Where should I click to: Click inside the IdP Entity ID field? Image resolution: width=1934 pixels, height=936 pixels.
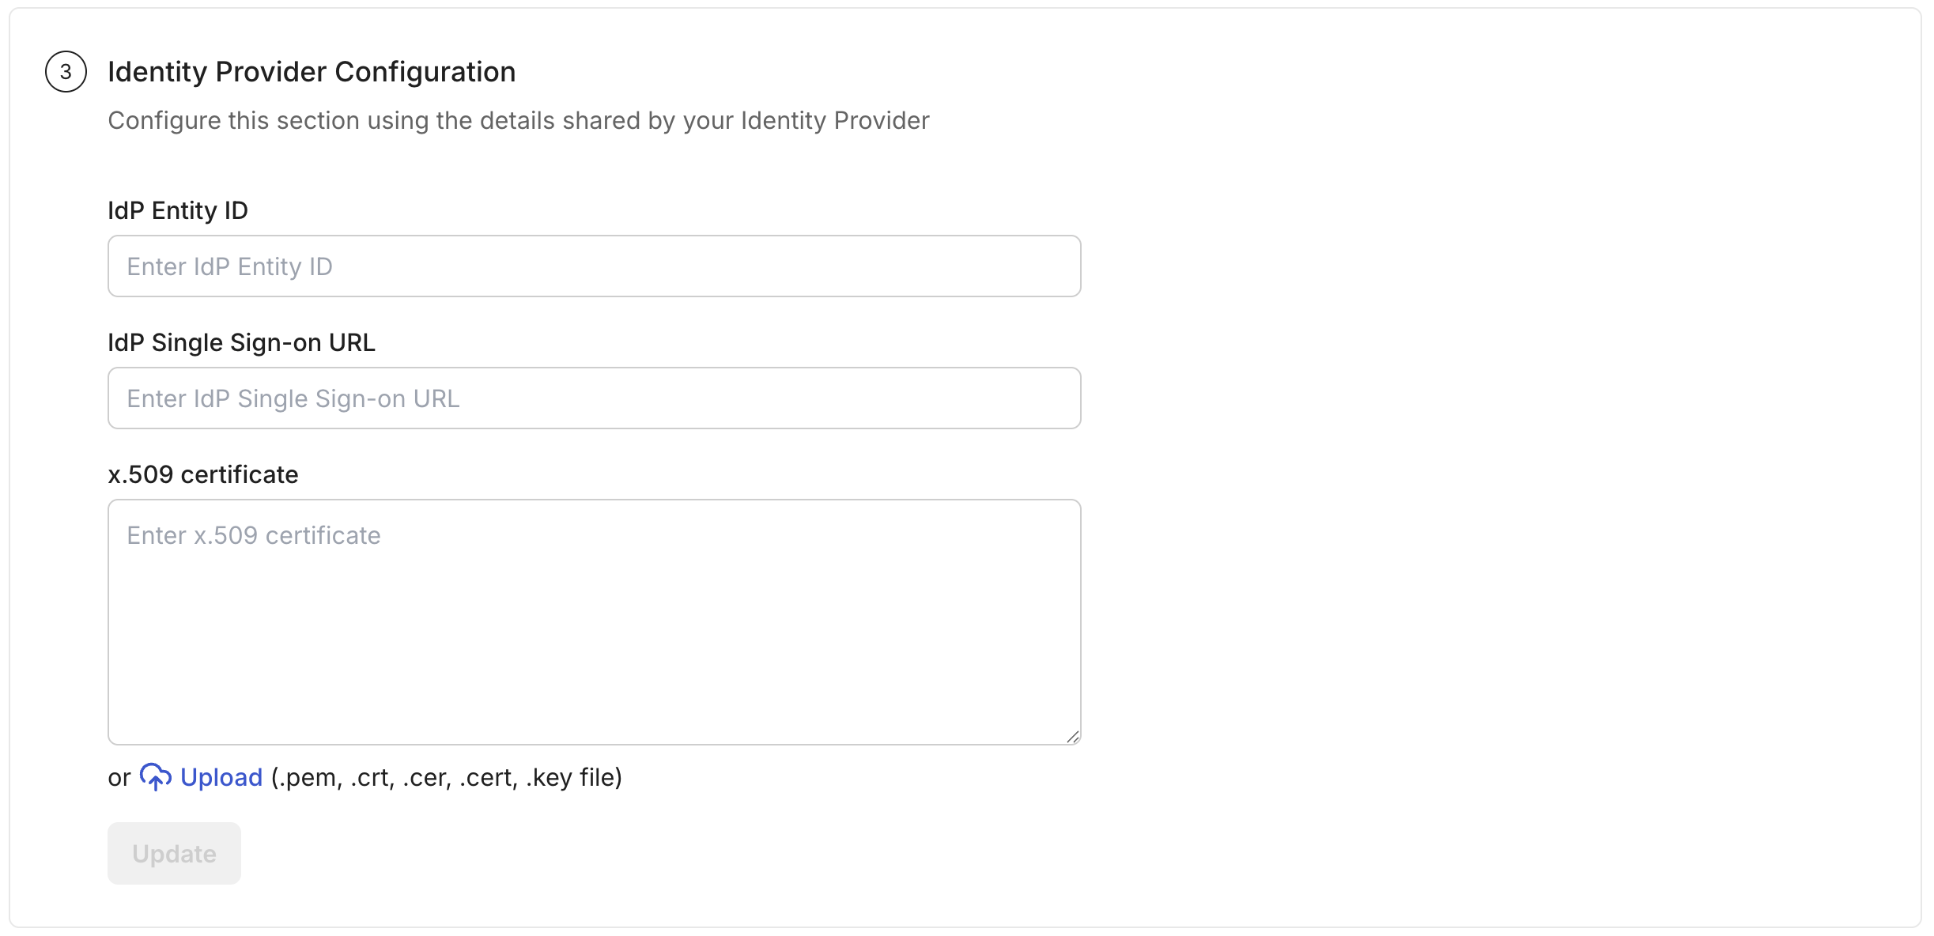pos(593,266)
